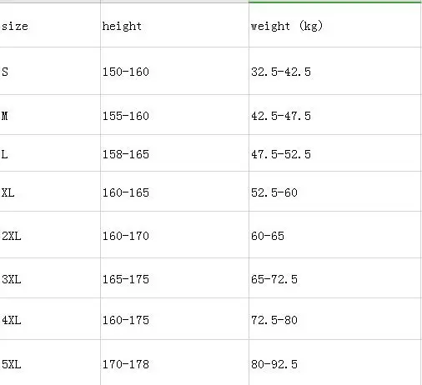Click the weight cell 47.5-52.5

(335, 153)
